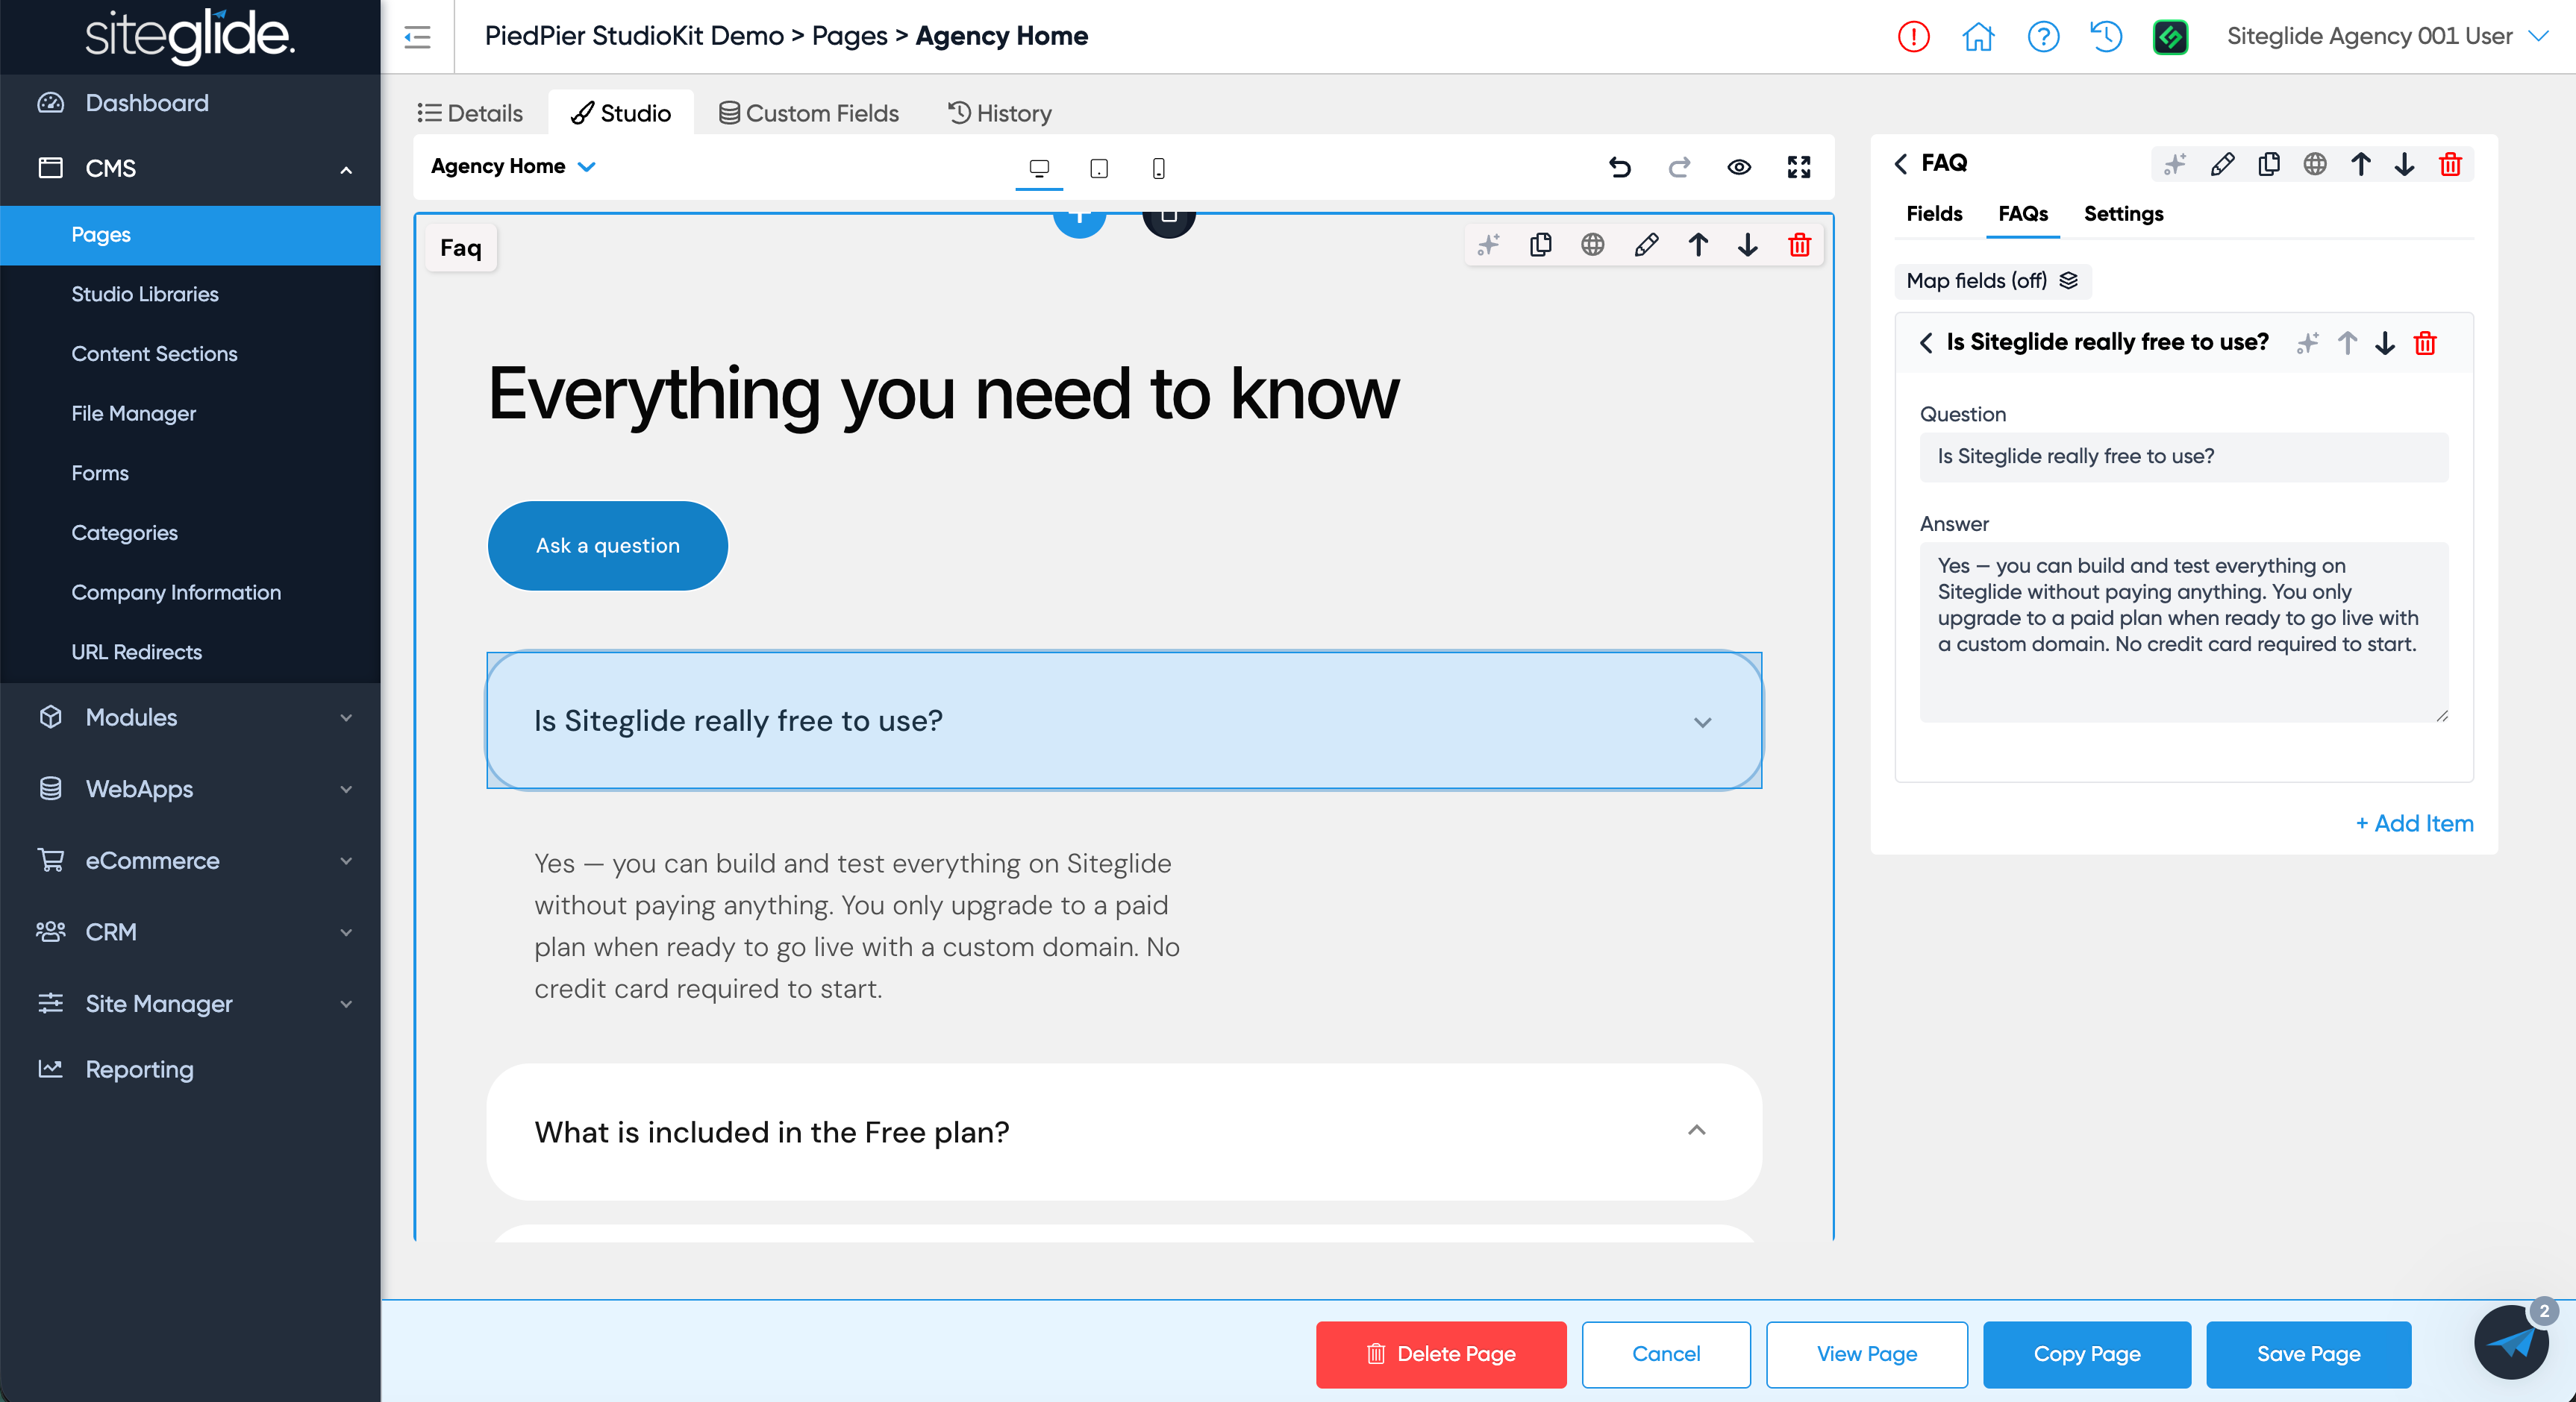This screenshot has width=2576, height=1402.
Task: Click the AI sparkle icon on Faq canvas toolbar
Action: point(1489,245)
